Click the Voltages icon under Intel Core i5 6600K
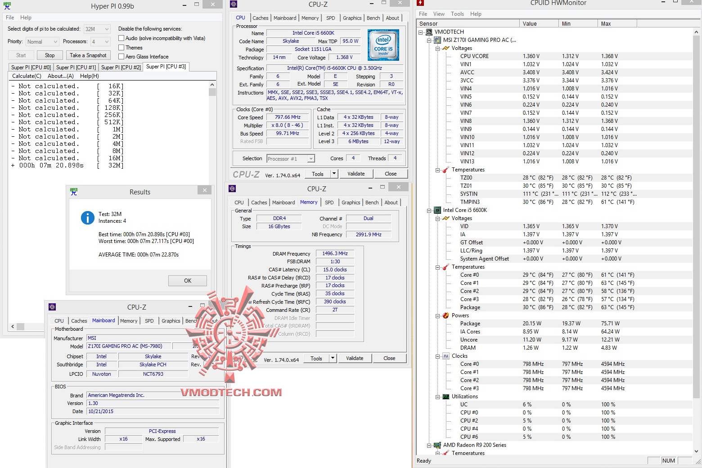This screenshot has height=468, width=702. tap(446, 218)
